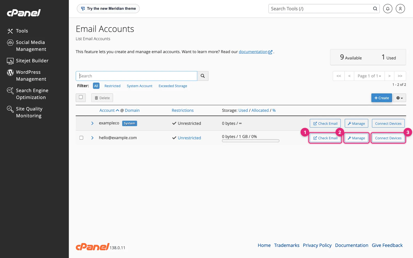Filter by Exceeded Storage

[173, 86]
